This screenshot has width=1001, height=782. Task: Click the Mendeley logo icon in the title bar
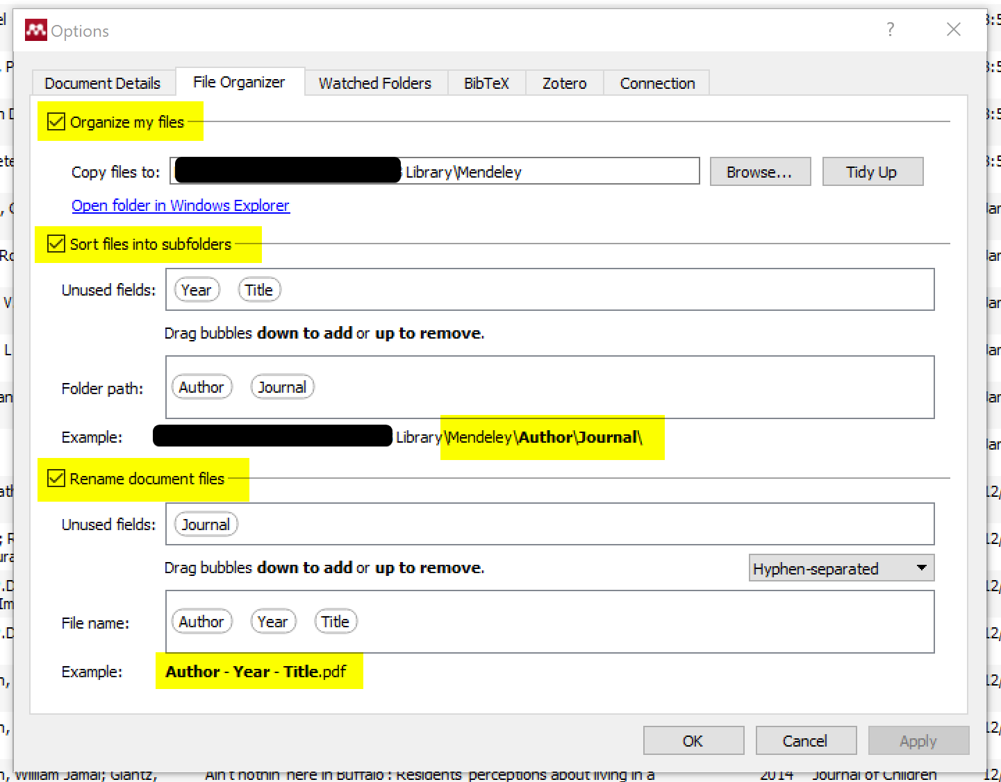[35, 30]
